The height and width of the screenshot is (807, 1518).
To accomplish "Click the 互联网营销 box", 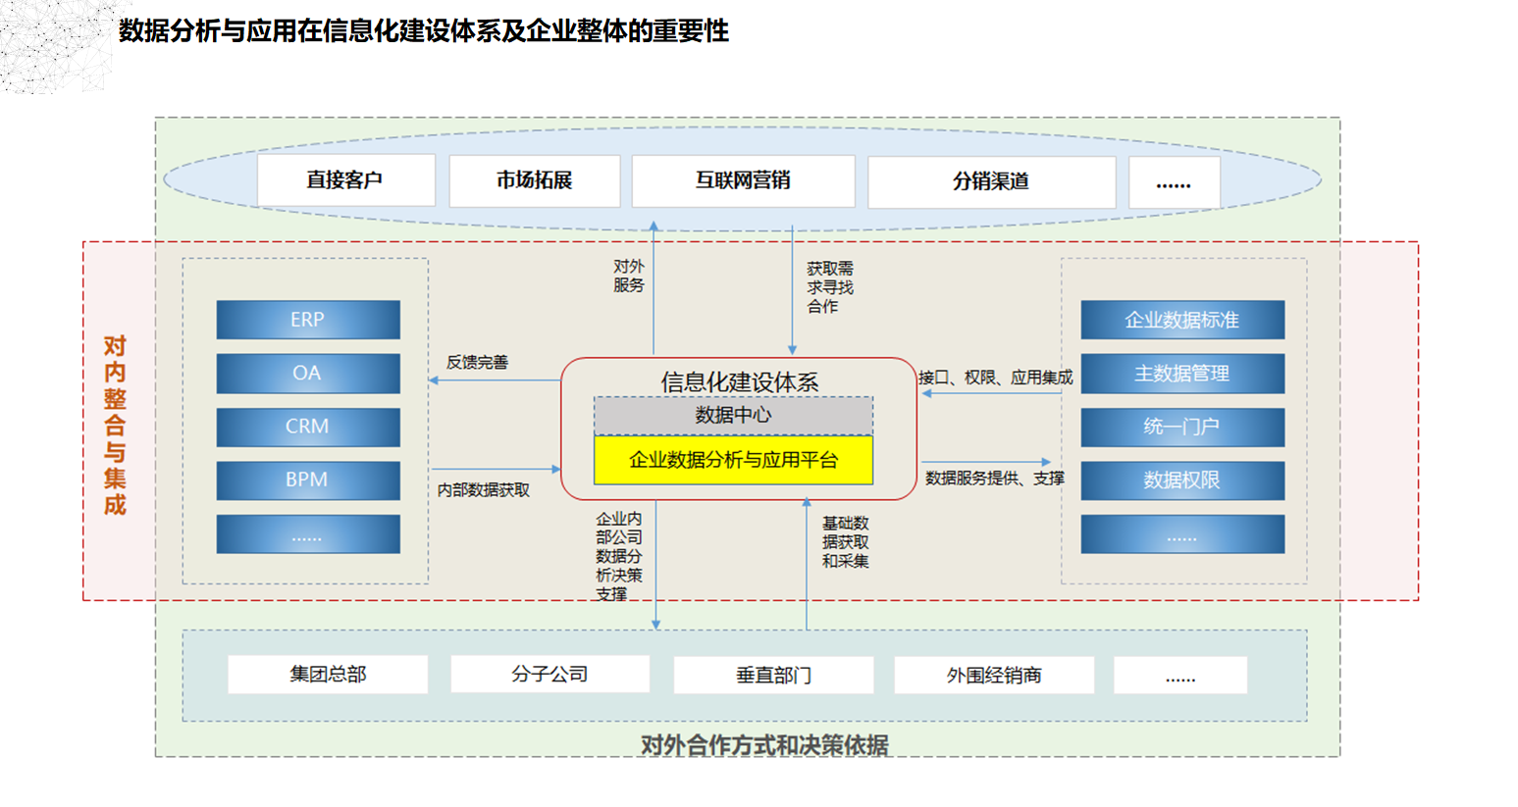I will 743,180.
